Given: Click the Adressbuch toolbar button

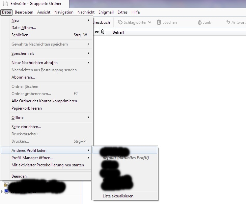Looking at the screenshot, I should pos(101,22).
